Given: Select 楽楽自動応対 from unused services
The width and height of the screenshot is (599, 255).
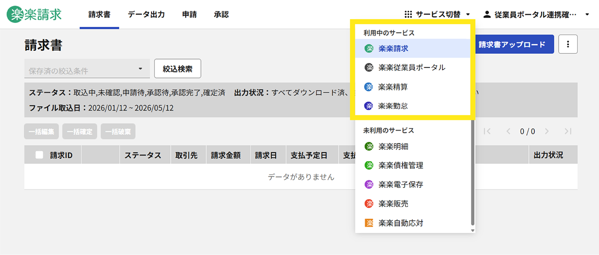Looking at the screenshot, I should pos(412,223).
